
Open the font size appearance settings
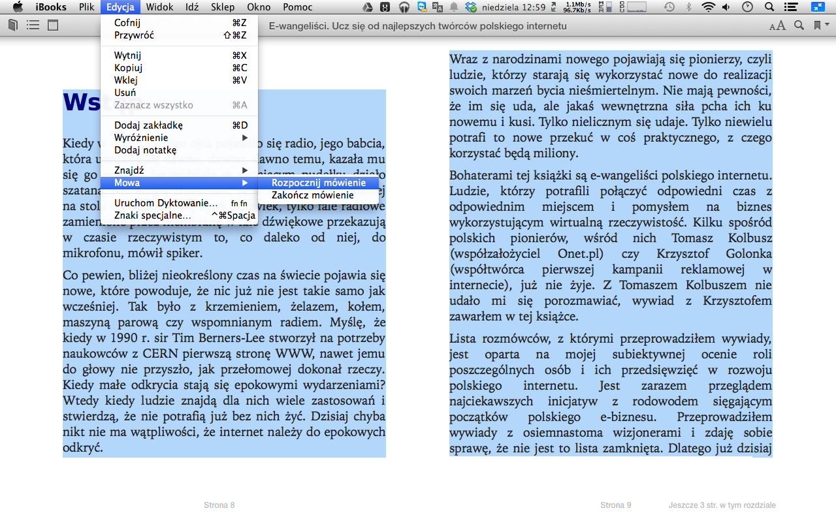(x=777, y=26)
